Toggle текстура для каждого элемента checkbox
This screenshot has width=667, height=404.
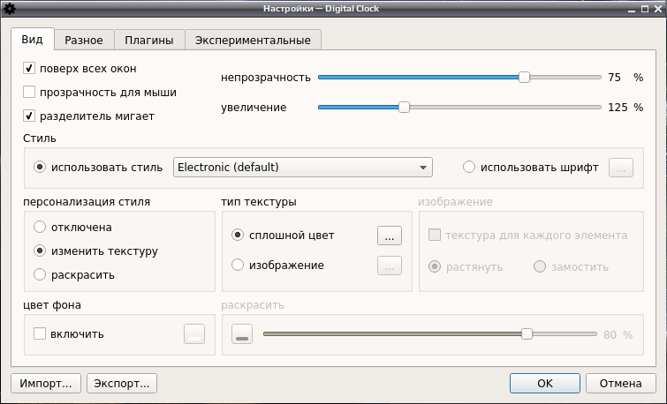click(435, 235)
